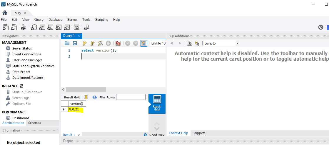Create a new SQL tab for queries
Screen dimensions: 329x145
[x=6, y=27]
